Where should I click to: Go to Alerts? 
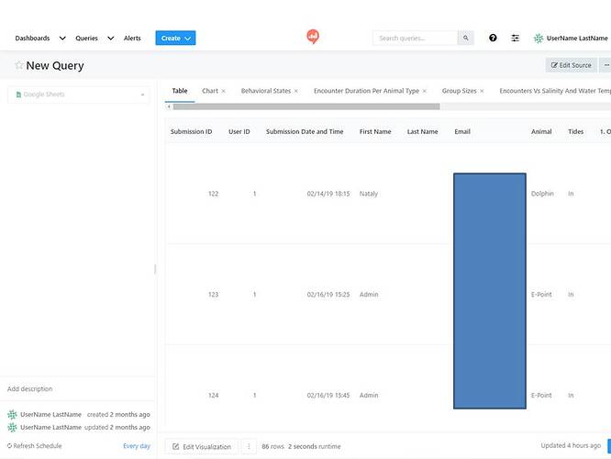[132, 39]
